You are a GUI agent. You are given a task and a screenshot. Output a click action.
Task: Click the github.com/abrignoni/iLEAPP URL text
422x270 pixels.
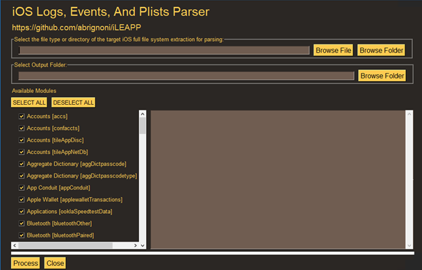click(76, 27)
